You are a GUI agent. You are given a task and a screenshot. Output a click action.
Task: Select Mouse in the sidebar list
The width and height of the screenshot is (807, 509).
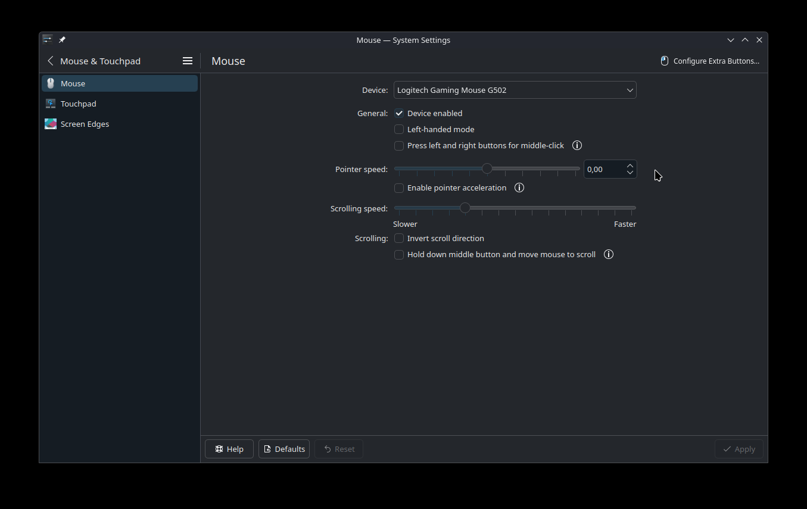[x=120, y=83]
